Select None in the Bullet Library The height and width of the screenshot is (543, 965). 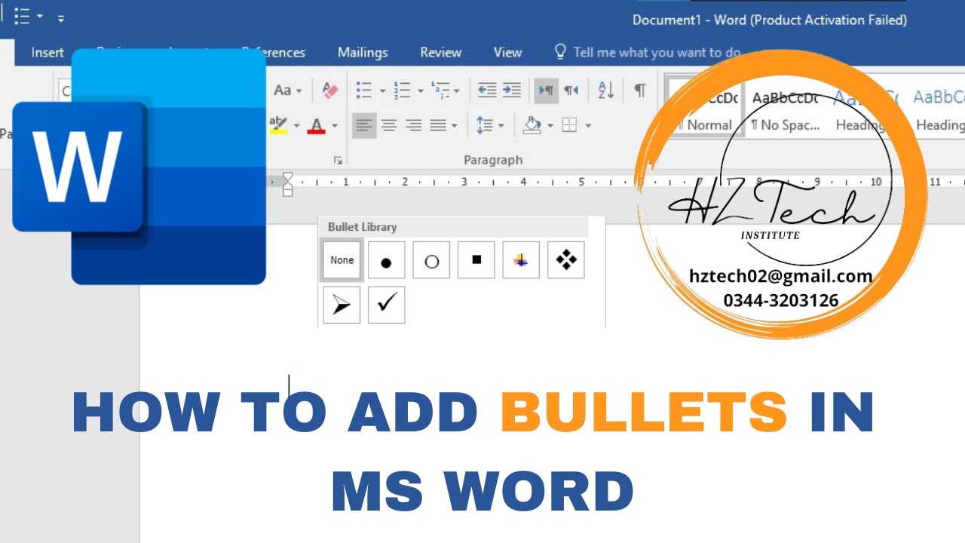tap(342, 260)
